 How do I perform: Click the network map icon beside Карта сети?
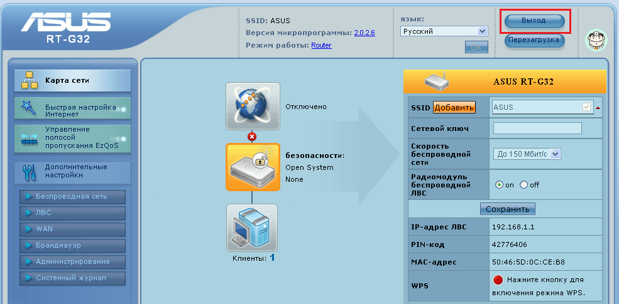[29, 80]
